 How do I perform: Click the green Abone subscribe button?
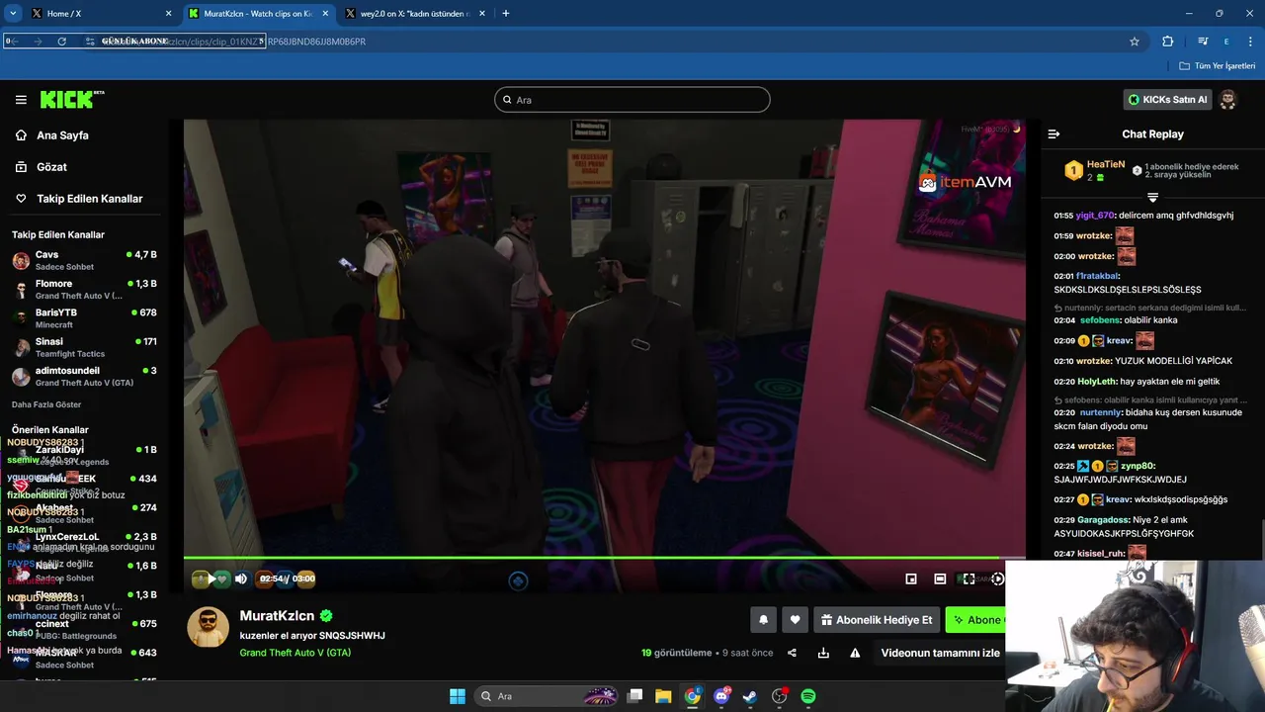tap(976, 620)
